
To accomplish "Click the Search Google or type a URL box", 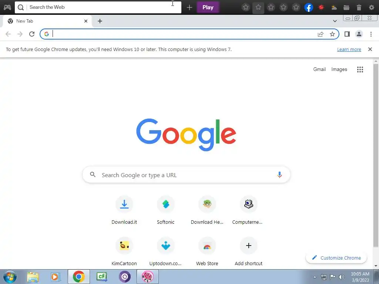I will (x=187, y=175).
